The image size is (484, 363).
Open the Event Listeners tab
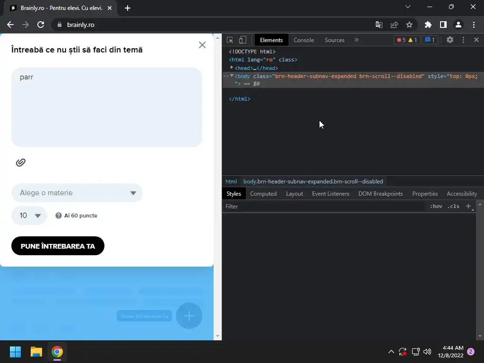click(330, 194)
